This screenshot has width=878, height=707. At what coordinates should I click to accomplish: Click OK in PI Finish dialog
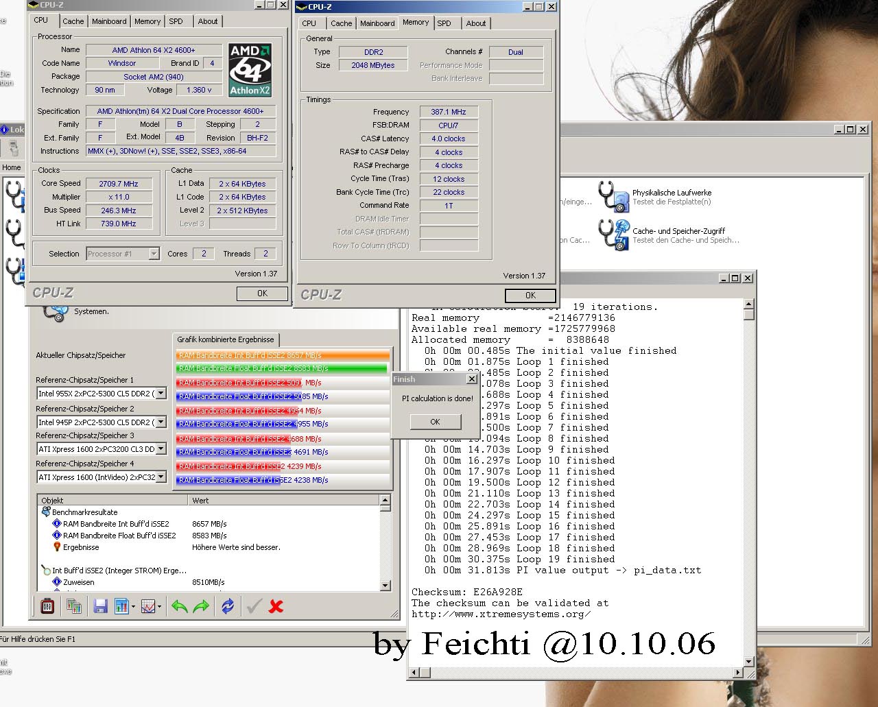coord(435,422)
